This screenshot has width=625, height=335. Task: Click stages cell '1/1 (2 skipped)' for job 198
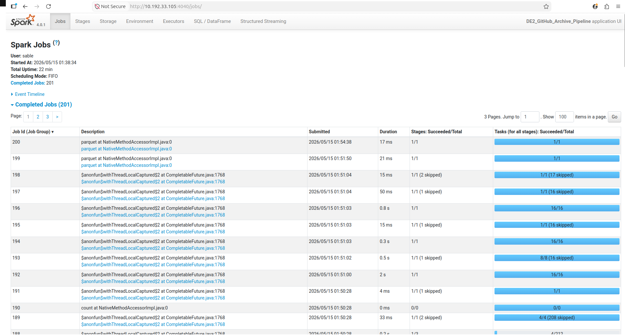pyautogui.click(x=426, y=175)
